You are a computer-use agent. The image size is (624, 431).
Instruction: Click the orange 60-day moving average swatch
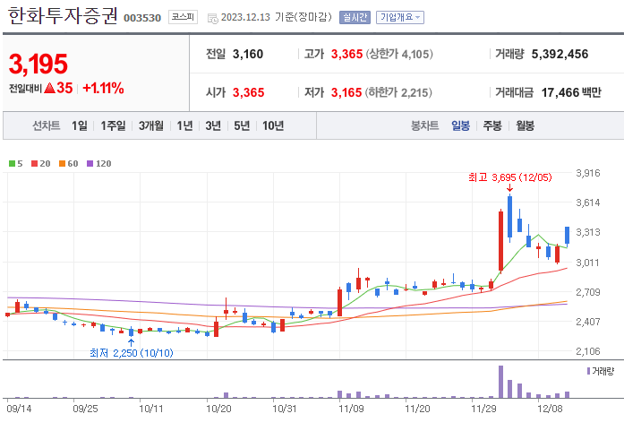coord(62,163)
